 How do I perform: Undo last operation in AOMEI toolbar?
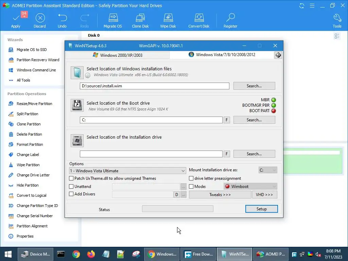pos(62,21)
